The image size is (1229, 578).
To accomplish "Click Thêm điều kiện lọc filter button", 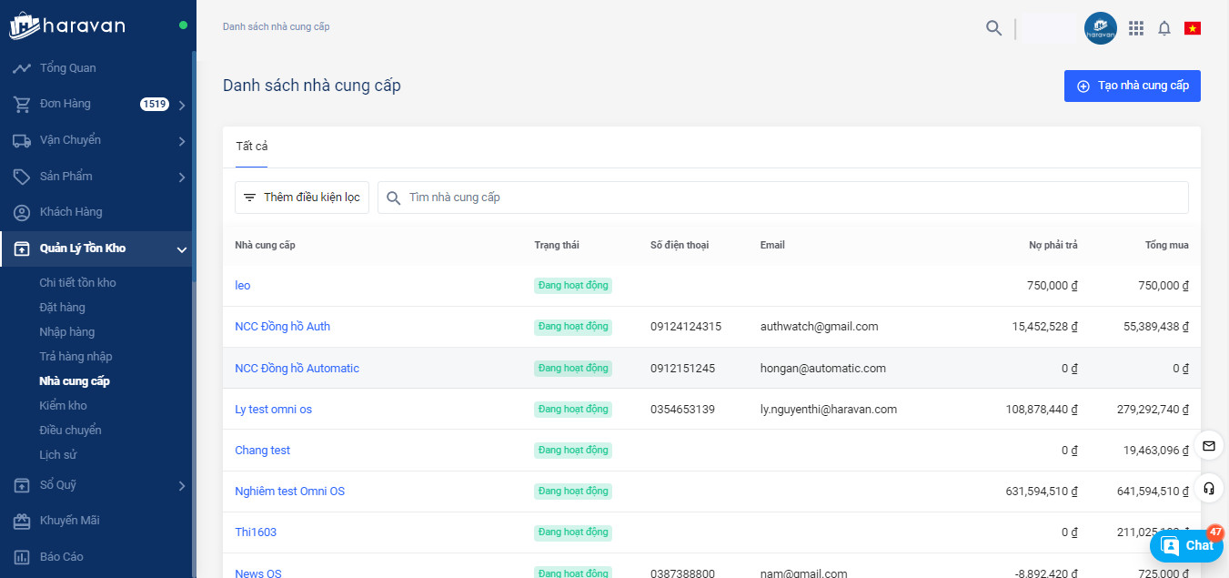I will pyautogui.click(x=302, y=198).
